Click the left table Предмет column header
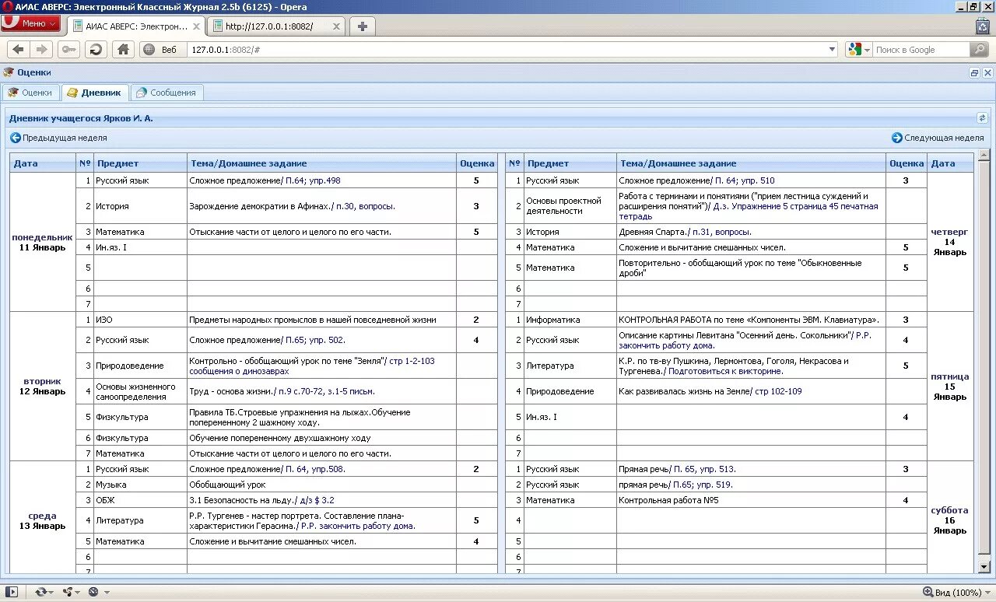The height and width of the screenshot is (602, 996). pos(140,163)
